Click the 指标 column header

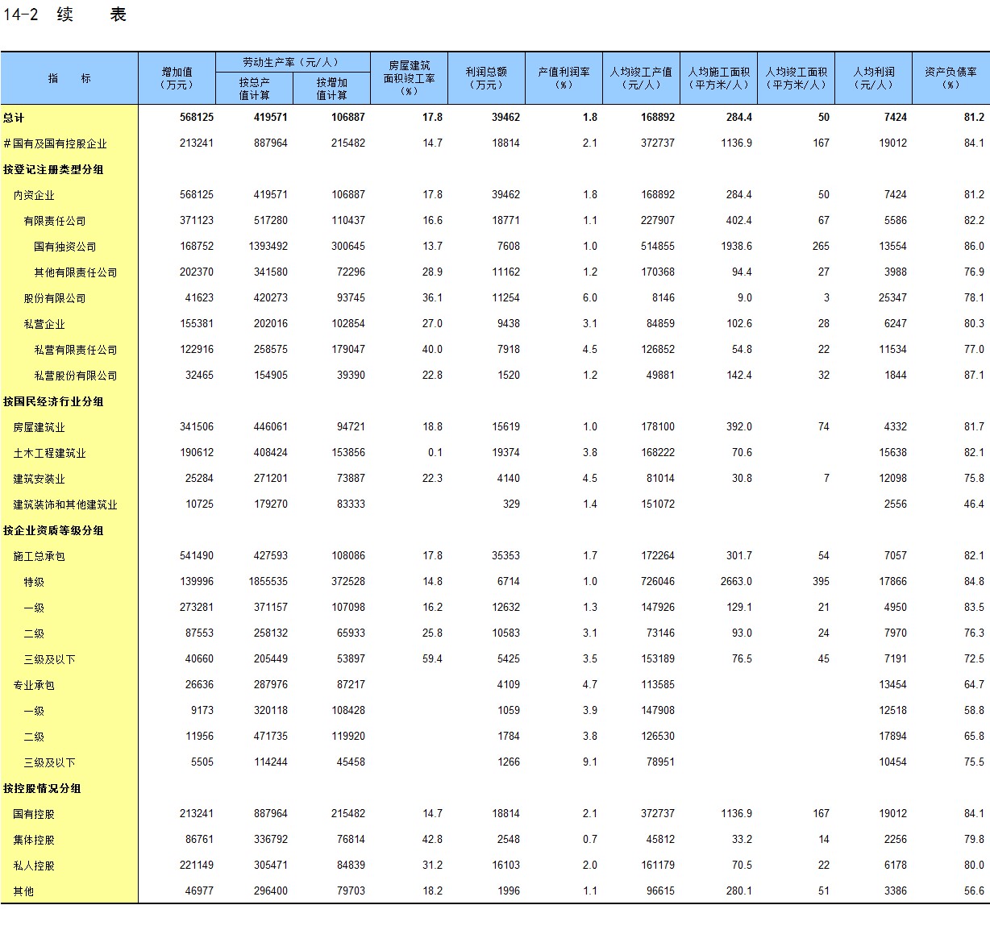coord(69,78)
